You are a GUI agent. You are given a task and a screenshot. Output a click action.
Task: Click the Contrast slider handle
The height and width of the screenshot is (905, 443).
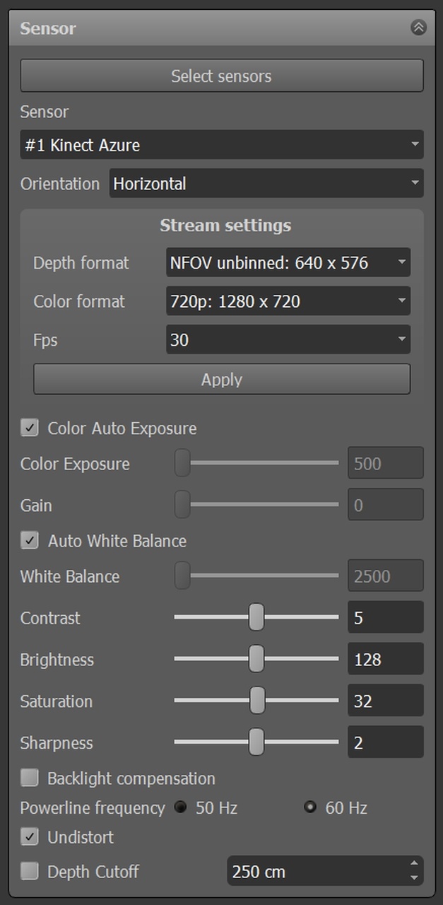[256, 617]
